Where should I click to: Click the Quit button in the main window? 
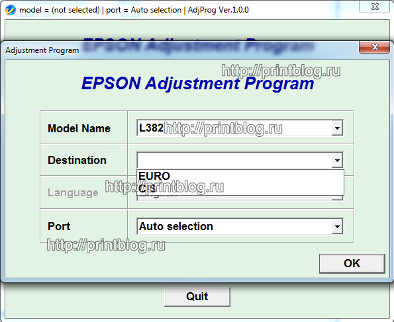(x=197, y=297)
